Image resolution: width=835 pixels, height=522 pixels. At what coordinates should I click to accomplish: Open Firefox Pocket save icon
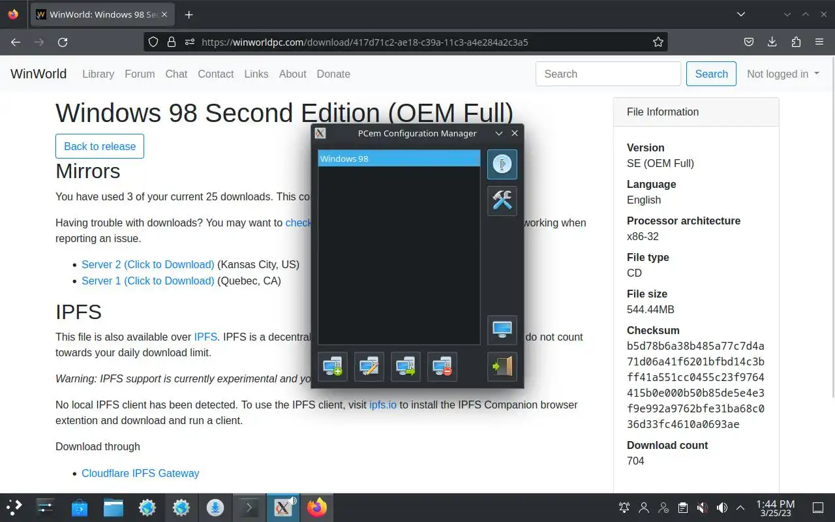tap(749, 42)
